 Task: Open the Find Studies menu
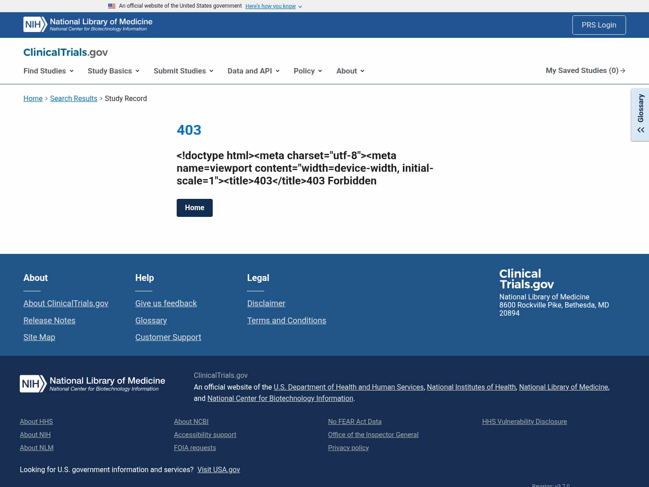coord(49,71)
